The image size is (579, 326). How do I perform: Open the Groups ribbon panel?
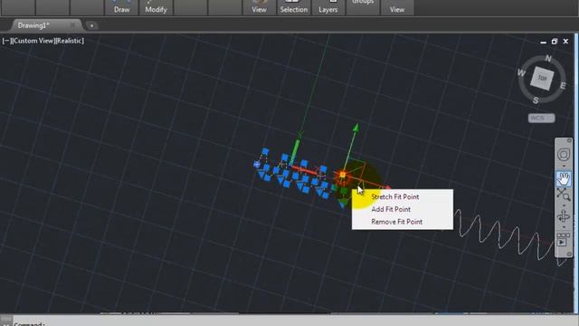coord(363,7)
